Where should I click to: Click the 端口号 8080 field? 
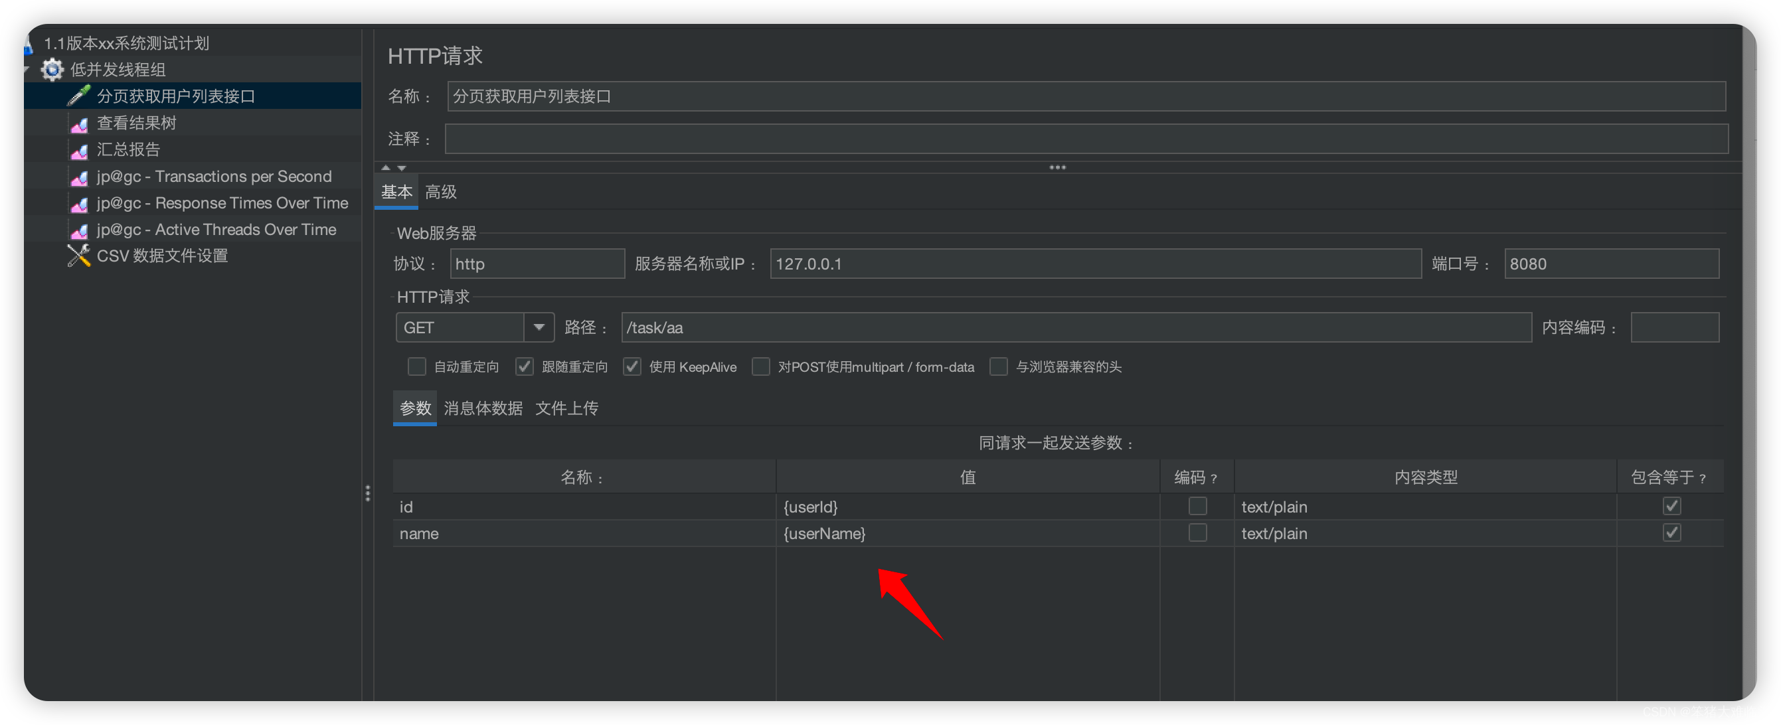1611,264
